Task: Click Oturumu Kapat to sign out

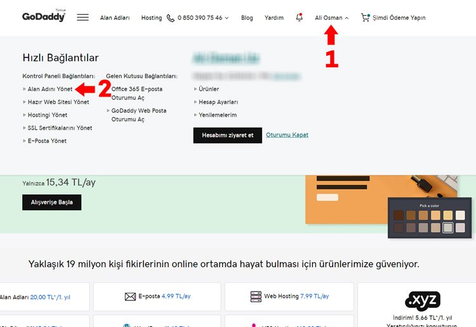Action: [x=287, y=135]
